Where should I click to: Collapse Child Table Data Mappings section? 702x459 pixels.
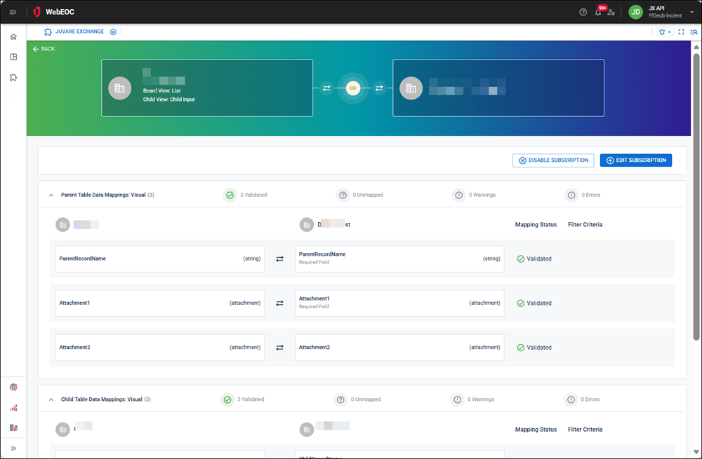(51, 399)
